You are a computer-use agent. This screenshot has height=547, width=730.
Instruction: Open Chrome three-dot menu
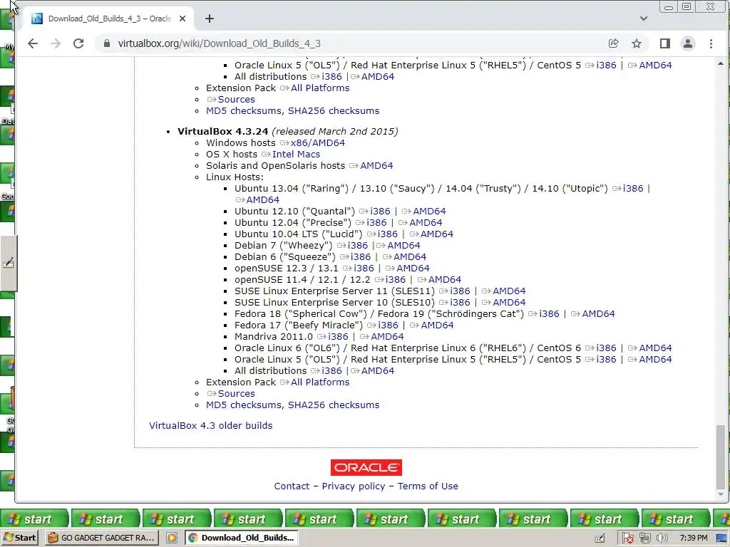click(711, 43)
